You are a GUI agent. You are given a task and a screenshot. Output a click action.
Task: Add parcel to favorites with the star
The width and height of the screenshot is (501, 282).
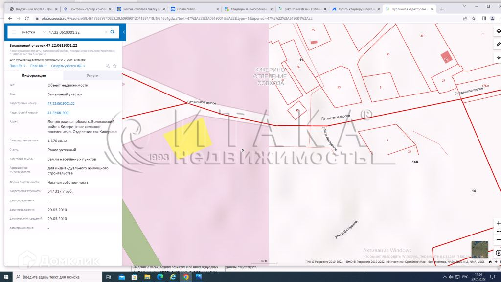pyautogui.click(x=114, y=66)
